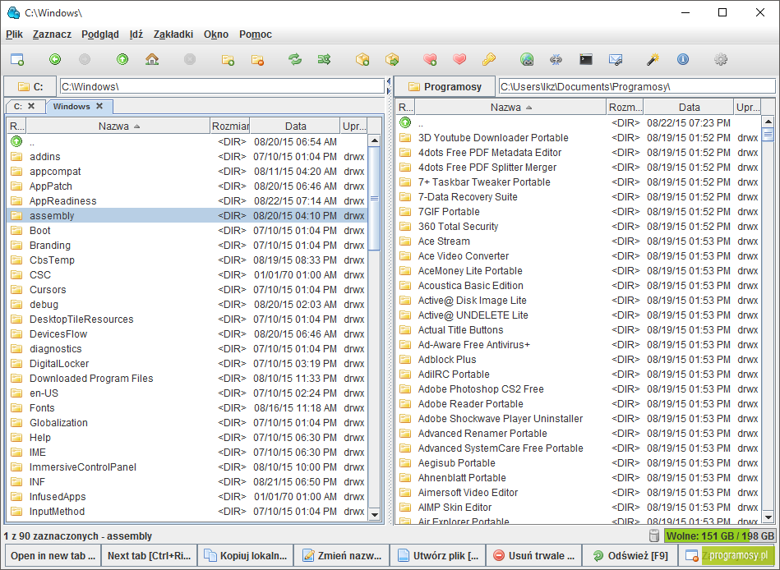Click the parent '..' entry in right panel

click(x=579, y=122)
